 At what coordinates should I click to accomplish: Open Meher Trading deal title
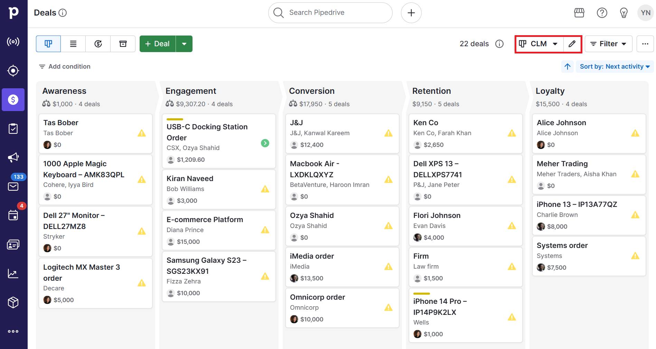pyautogui.click(x=562, y=164)
